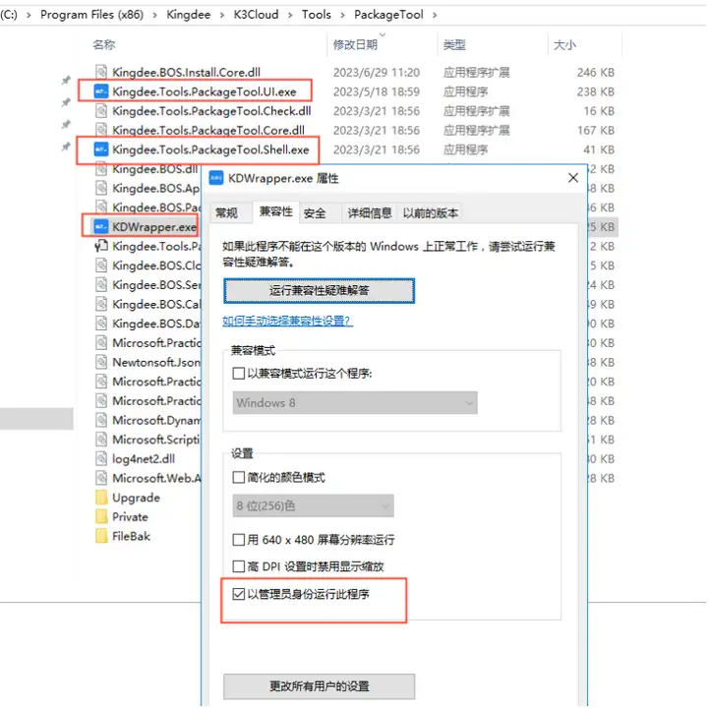Viewport: 708px width, 708px height.
Task: Open the Windows 8 compatibility dropdown
Action: tap(355, 403)
